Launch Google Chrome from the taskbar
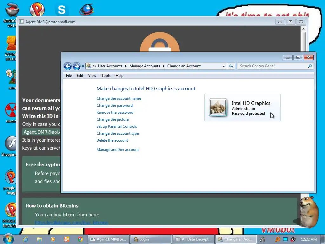The height and width of the screenshot is (244, 325). point(80,239)
